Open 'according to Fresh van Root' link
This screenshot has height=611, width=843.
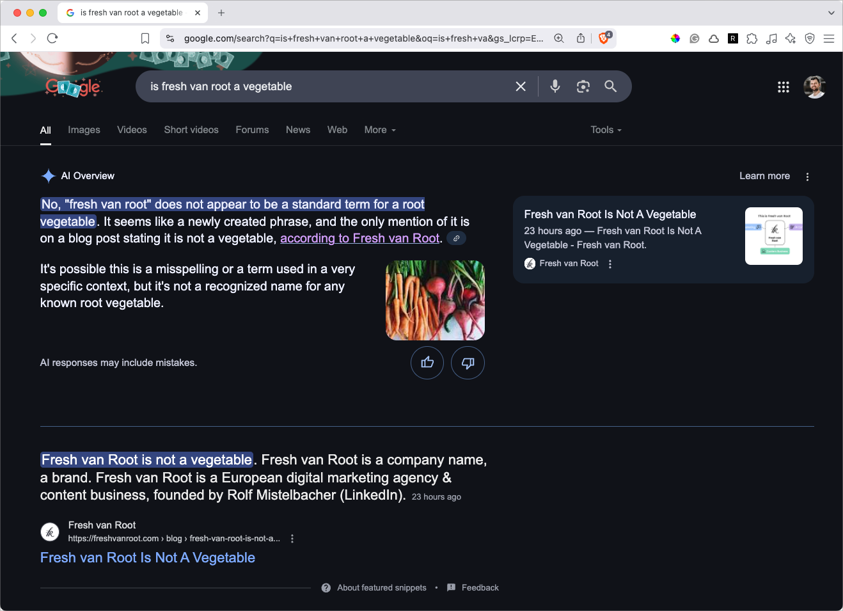tap(360, 238)
